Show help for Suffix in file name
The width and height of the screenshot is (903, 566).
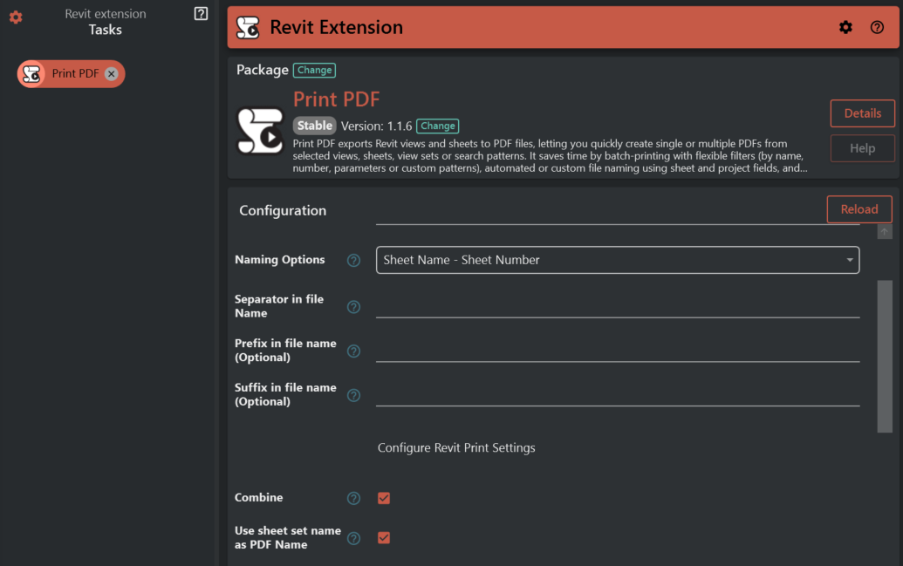353,395
